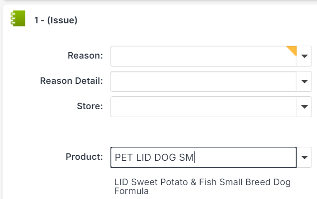Click the 'Store:' label
Screen dimensions: 317x199
coord(90,106)
